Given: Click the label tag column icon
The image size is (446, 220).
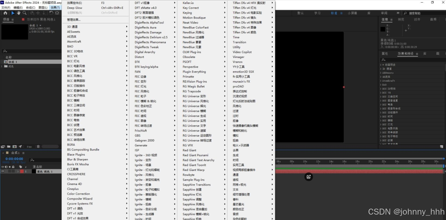Looking at the screenshot, I should click(21, 167).
